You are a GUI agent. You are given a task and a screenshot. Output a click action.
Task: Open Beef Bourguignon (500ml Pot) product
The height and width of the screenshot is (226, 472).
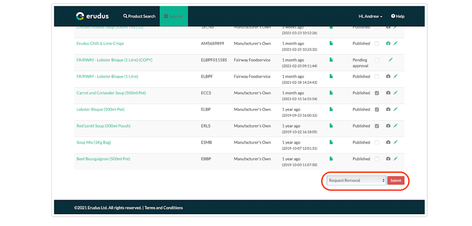[103, 159]
